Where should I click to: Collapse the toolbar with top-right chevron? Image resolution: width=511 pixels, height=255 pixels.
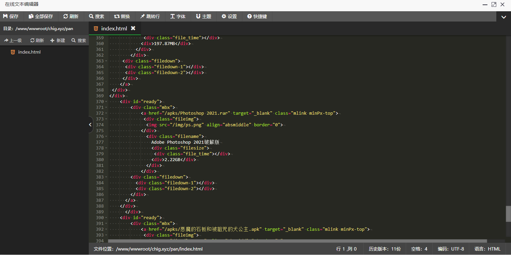pyautogui.click(x=503, y=17)
